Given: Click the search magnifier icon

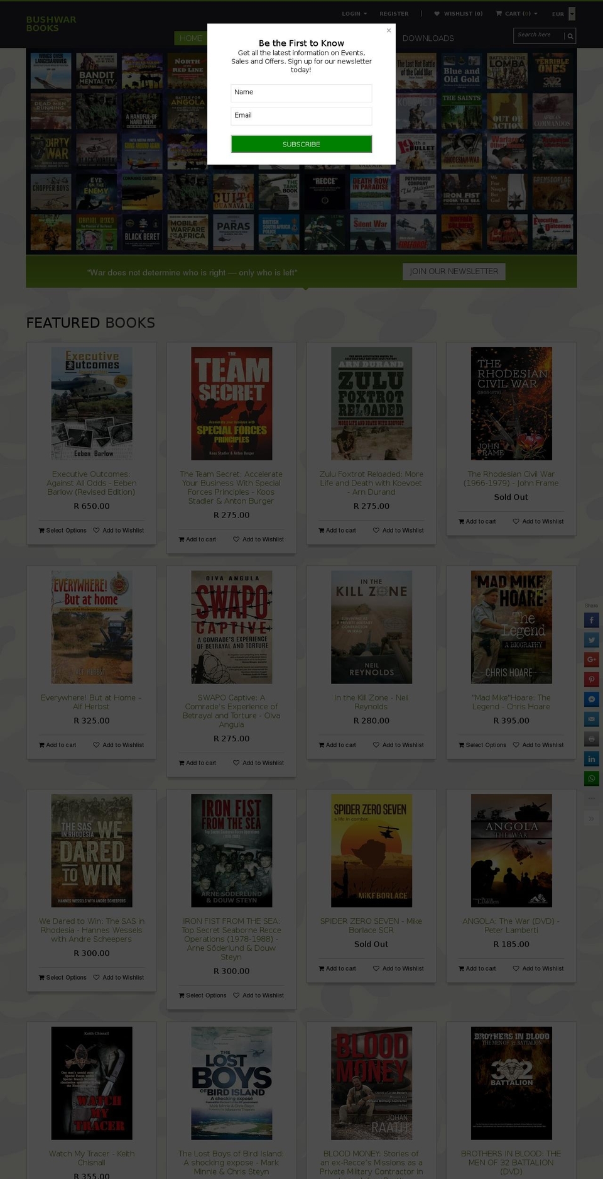Looking at the screenshot, I should (570, 36).
